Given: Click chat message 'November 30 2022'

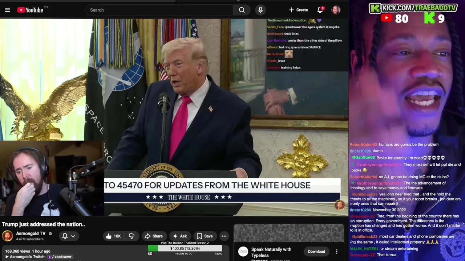Looking at the screenshot, I should pos(389,210).
